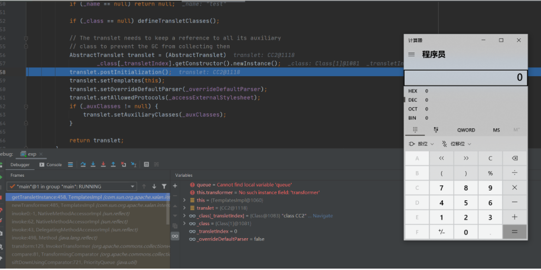Click the percent % key

click(x=490, y=173)
